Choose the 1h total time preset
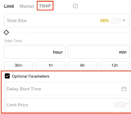This screenshot has height=114, width=131. (x=51, y=65)
